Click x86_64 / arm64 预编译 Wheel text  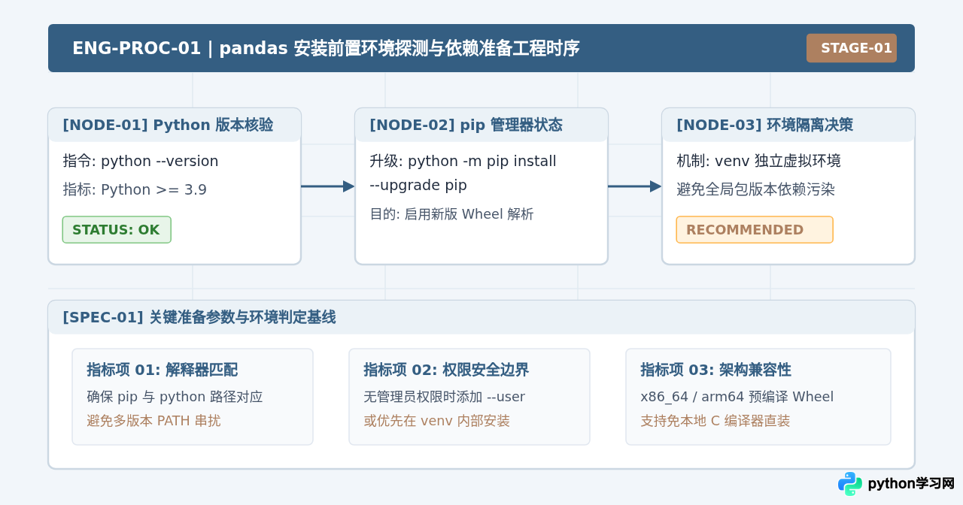737,397
